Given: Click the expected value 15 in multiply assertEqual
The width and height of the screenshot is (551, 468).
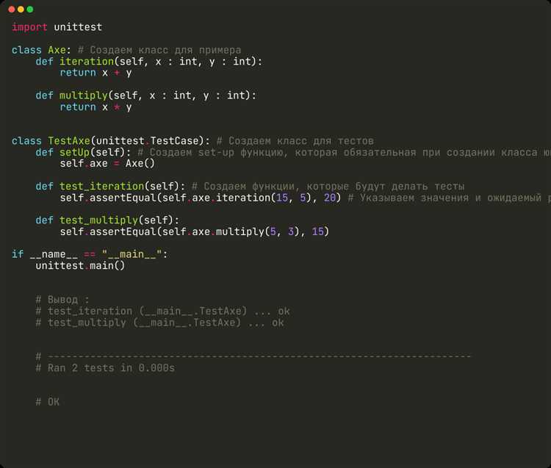Looking at the screenshot, I should [317, 231].
